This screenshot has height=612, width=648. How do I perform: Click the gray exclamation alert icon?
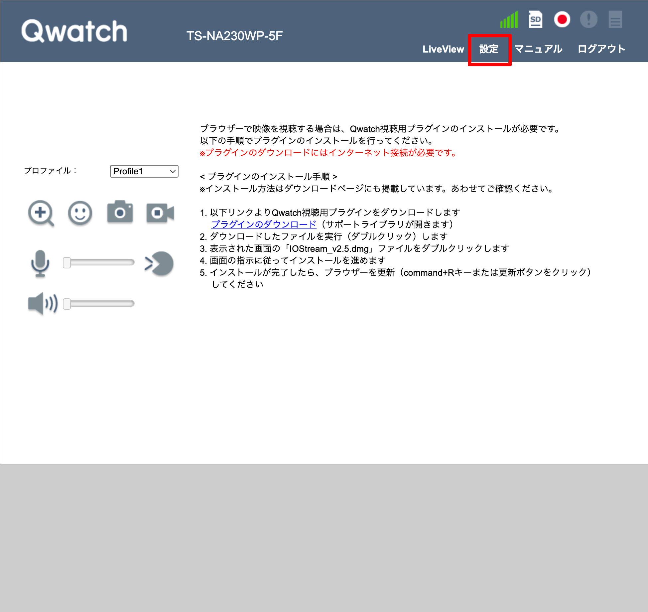coord(588,19)
